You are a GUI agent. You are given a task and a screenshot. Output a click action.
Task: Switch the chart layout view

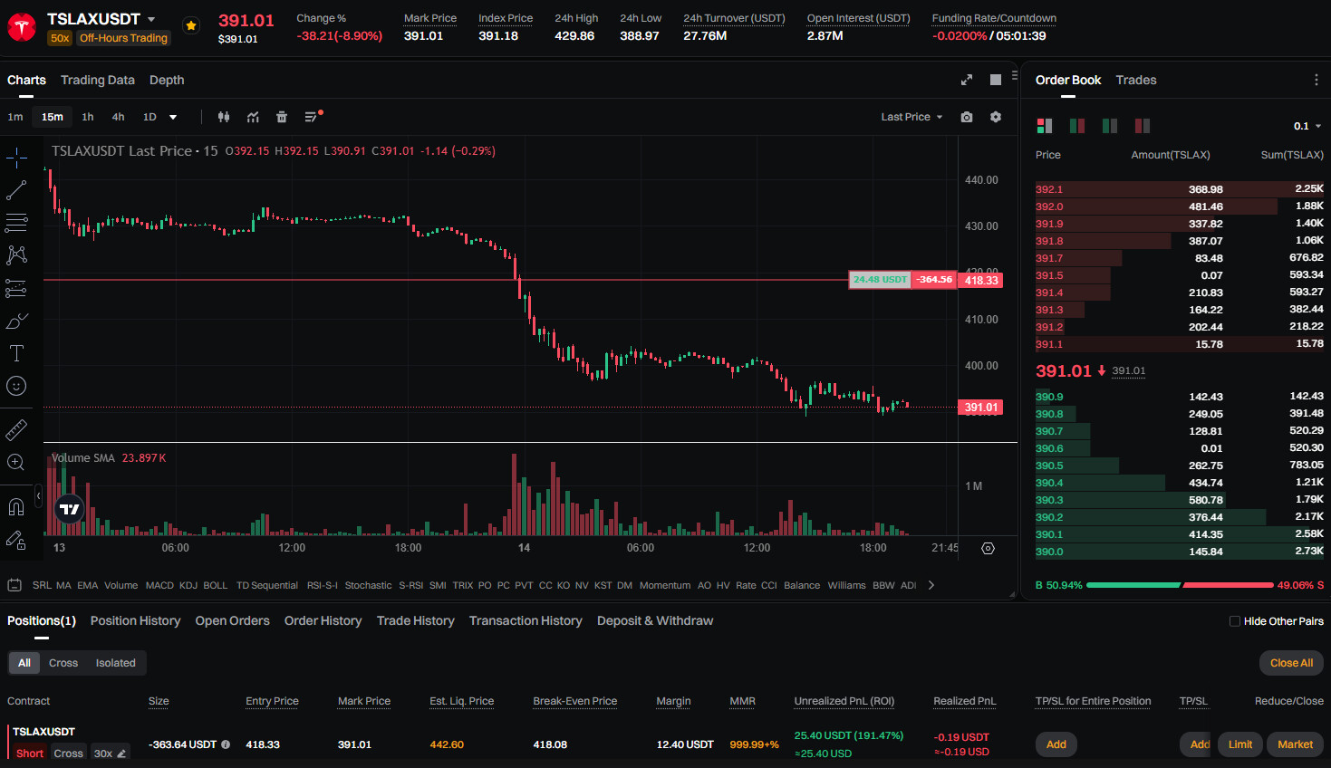(x=996, y=80)
